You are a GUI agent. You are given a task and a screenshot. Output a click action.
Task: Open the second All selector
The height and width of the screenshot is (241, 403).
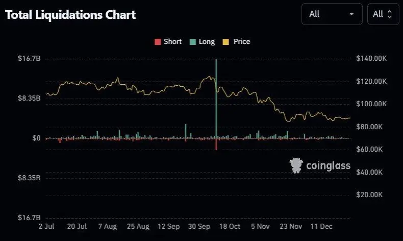tap(383, 14)
